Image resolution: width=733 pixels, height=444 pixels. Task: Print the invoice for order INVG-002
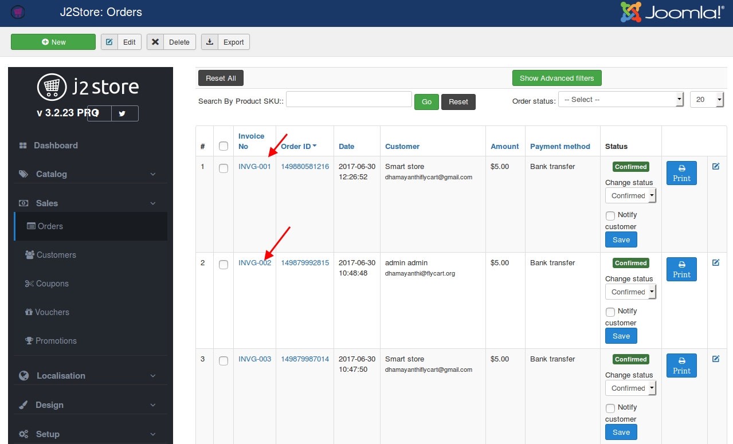click(681, 269)
